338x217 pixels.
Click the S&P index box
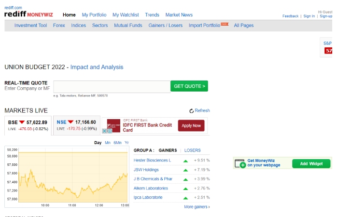click(x=326, y=47)
